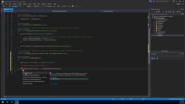Open the QuartzExamples.Startup type dropdown
This screenshot has height=104, width=185.
click(x=77, y=11)
